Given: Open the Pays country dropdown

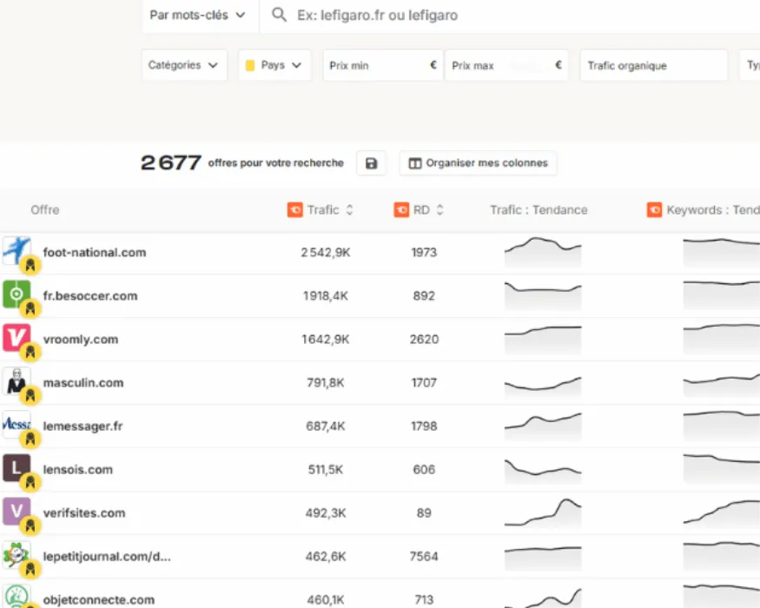Looking at the screenshot, I should pos(274,65).
